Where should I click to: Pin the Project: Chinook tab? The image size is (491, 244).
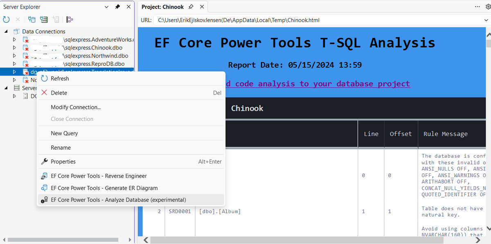191,7
